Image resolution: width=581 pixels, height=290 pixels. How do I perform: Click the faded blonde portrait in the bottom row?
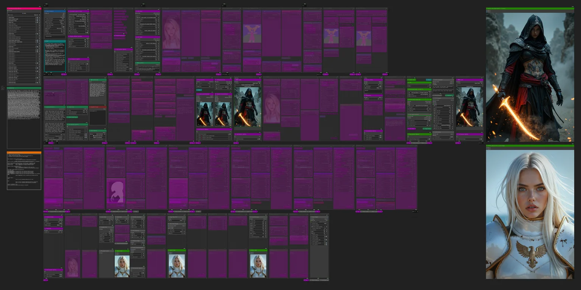[72, 267]
